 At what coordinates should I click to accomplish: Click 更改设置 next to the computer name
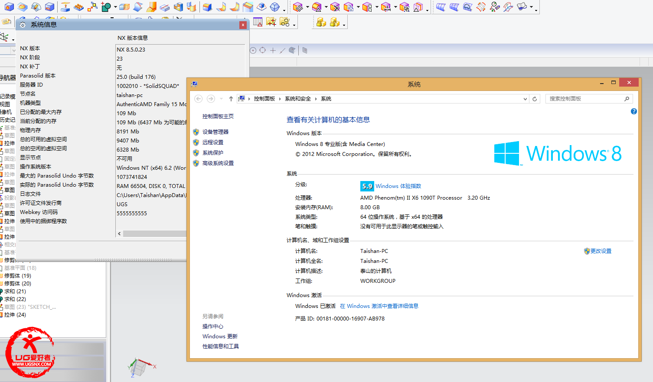pos(601,251)
